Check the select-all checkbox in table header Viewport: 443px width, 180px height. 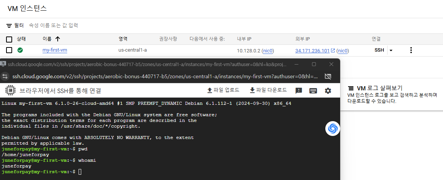point(9,39)
